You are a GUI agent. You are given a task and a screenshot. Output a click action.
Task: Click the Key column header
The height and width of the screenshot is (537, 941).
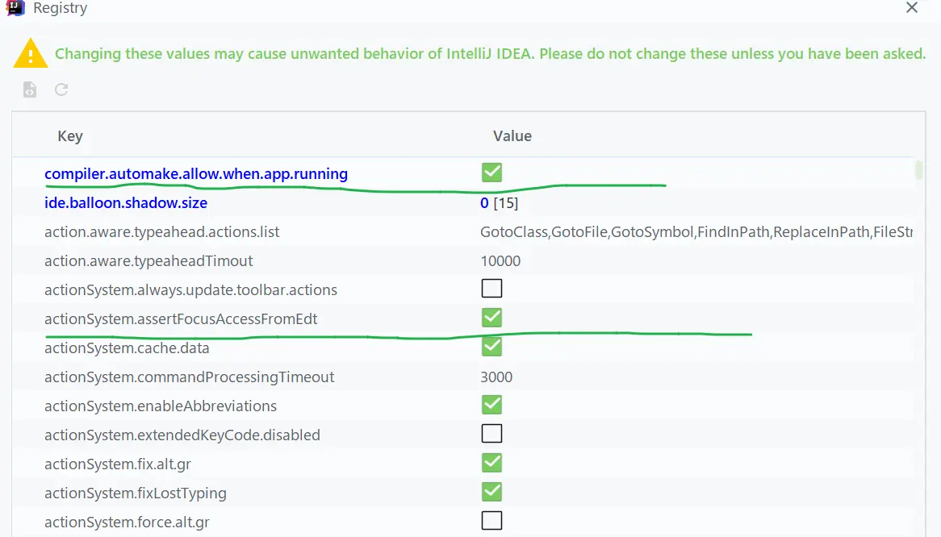coord(70,136)
